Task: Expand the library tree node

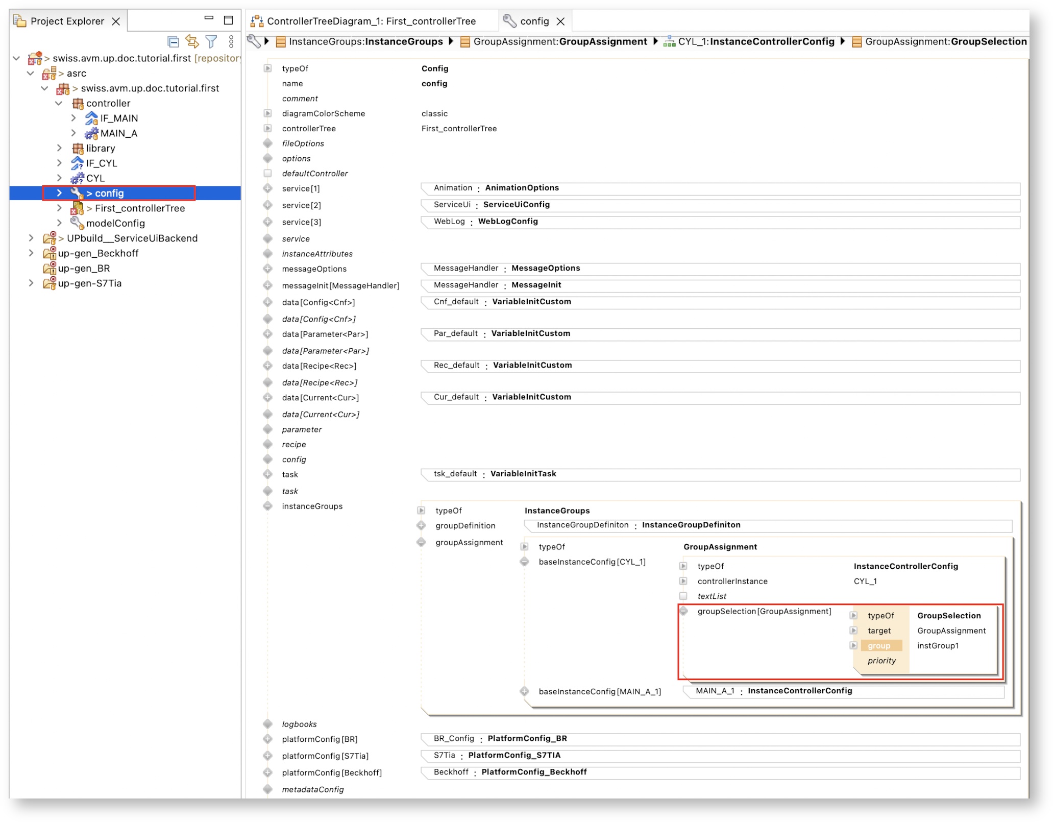Action: point(59,148)
